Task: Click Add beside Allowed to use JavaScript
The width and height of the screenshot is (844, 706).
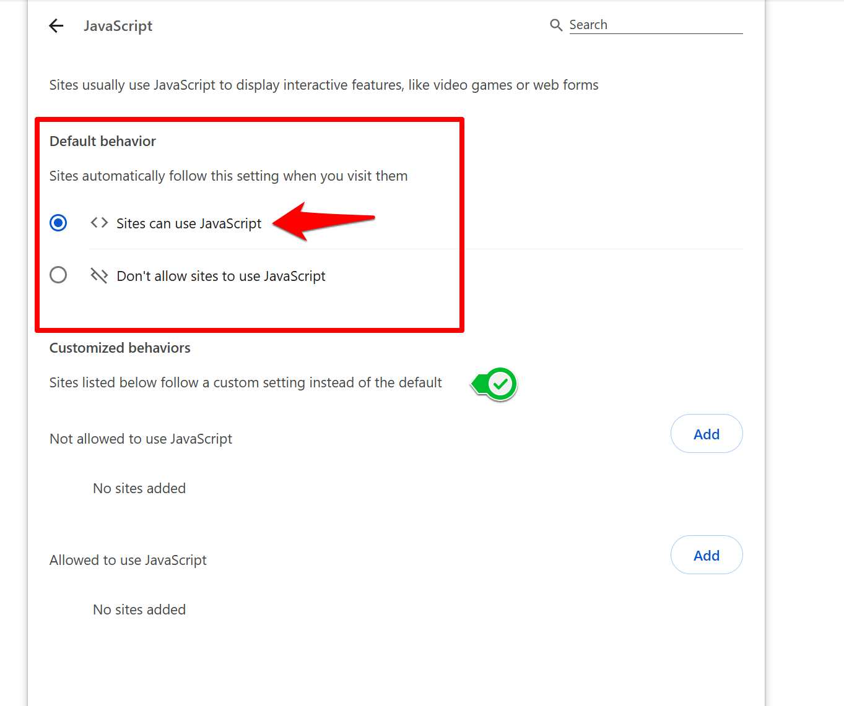Action: click(706, 555)
